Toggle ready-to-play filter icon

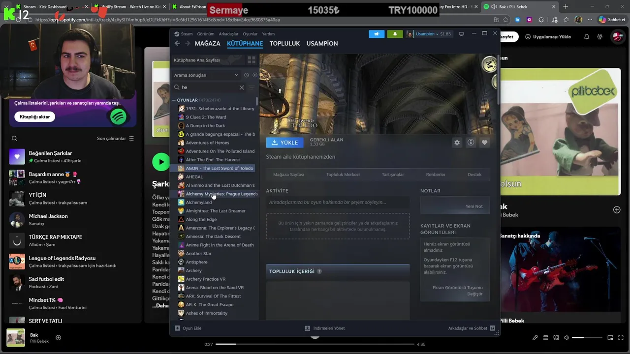pyautogui.click(x=254, y=75)
